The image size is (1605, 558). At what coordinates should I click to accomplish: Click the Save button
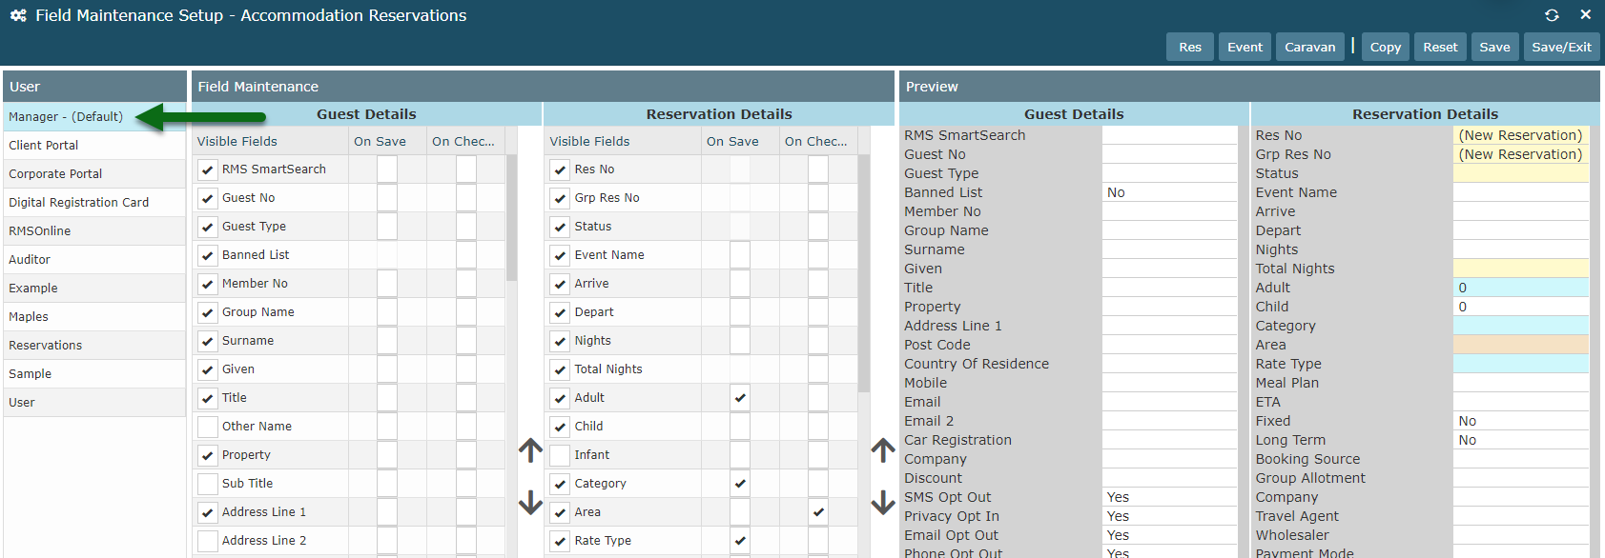coord(1494,47)
